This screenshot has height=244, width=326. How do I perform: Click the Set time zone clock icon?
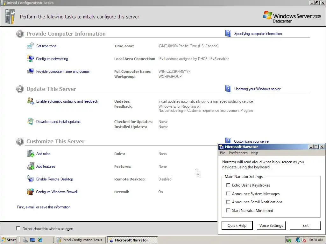tap(30, 46)
